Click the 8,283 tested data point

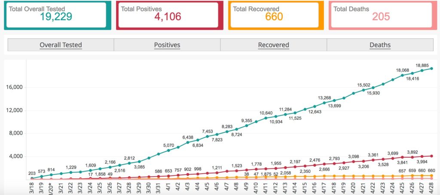(227, 132)
